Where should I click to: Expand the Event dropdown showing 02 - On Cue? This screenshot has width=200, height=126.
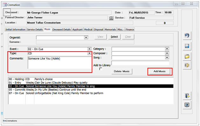tap(89, 49)
